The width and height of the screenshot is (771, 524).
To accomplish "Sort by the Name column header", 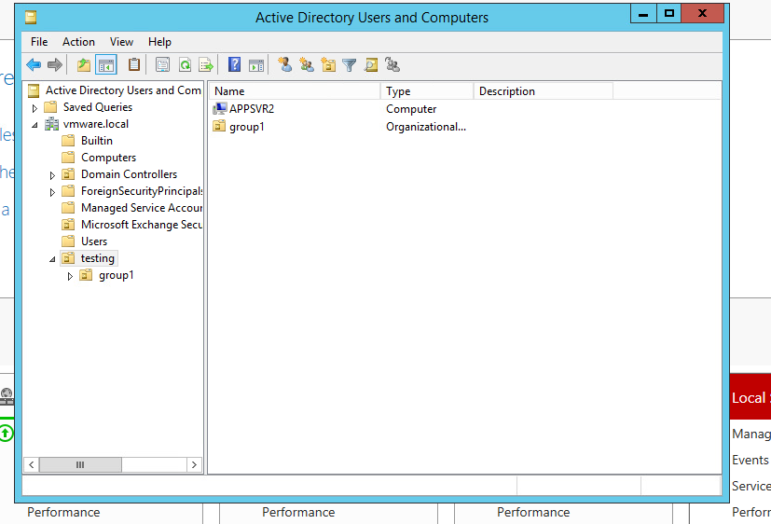I will (x=295, y=91).
